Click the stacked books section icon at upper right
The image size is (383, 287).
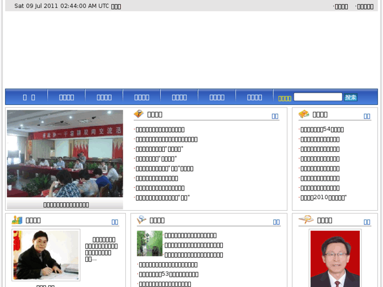click(x=304, y=114)
